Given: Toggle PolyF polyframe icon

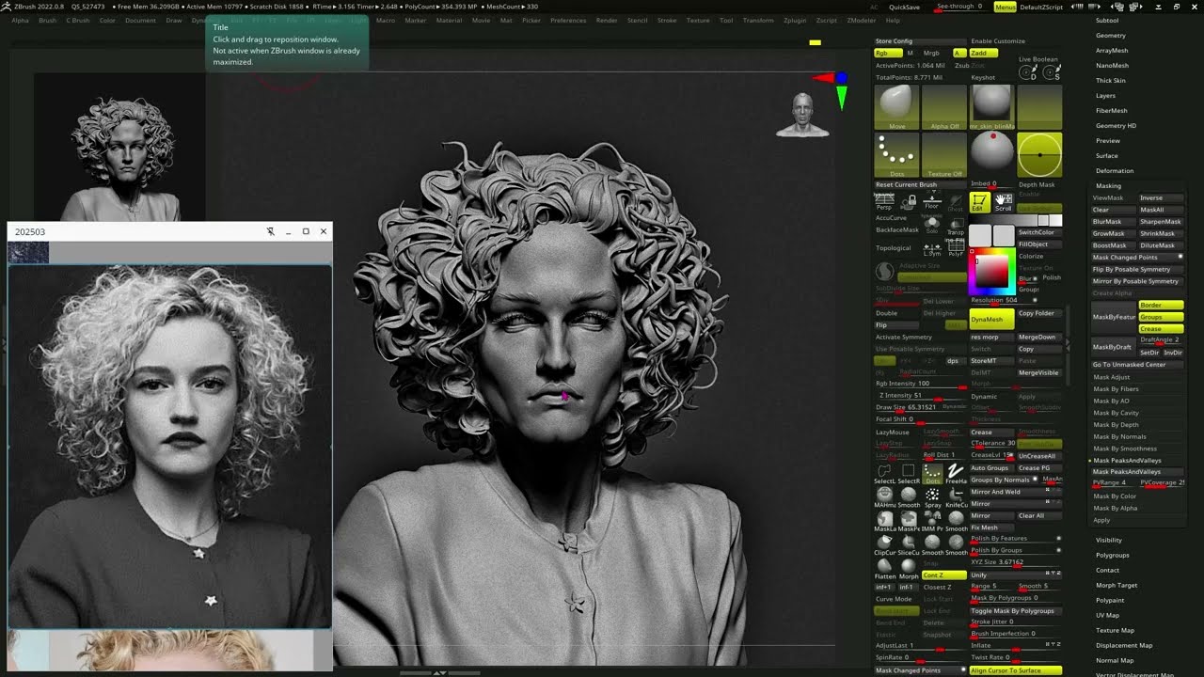Looking at the screenshot, I should click(x=956, y=249).
